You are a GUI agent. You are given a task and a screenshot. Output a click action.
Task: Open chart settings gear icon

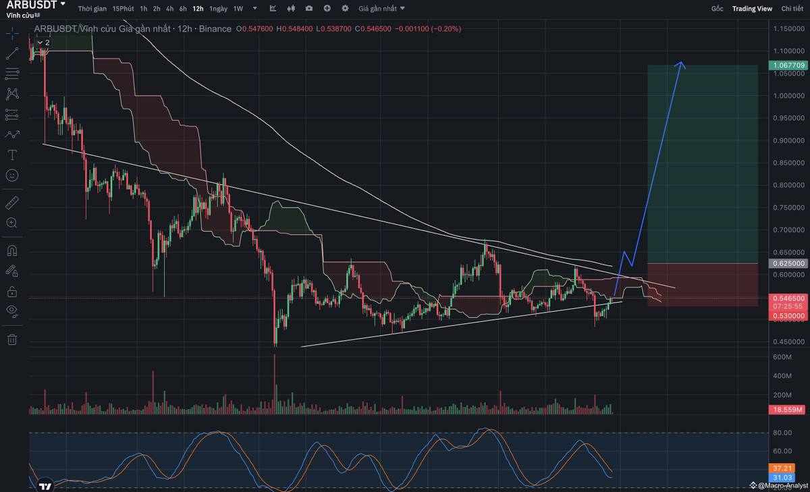point(345,9)
